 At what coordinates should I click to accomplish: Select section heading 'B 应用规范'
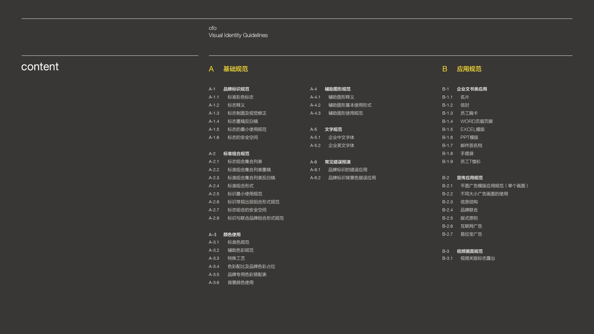point(462,69)
